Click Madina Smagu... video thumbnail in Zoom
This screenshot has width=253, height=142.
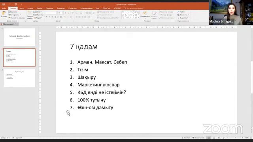[x=231, y=12]
